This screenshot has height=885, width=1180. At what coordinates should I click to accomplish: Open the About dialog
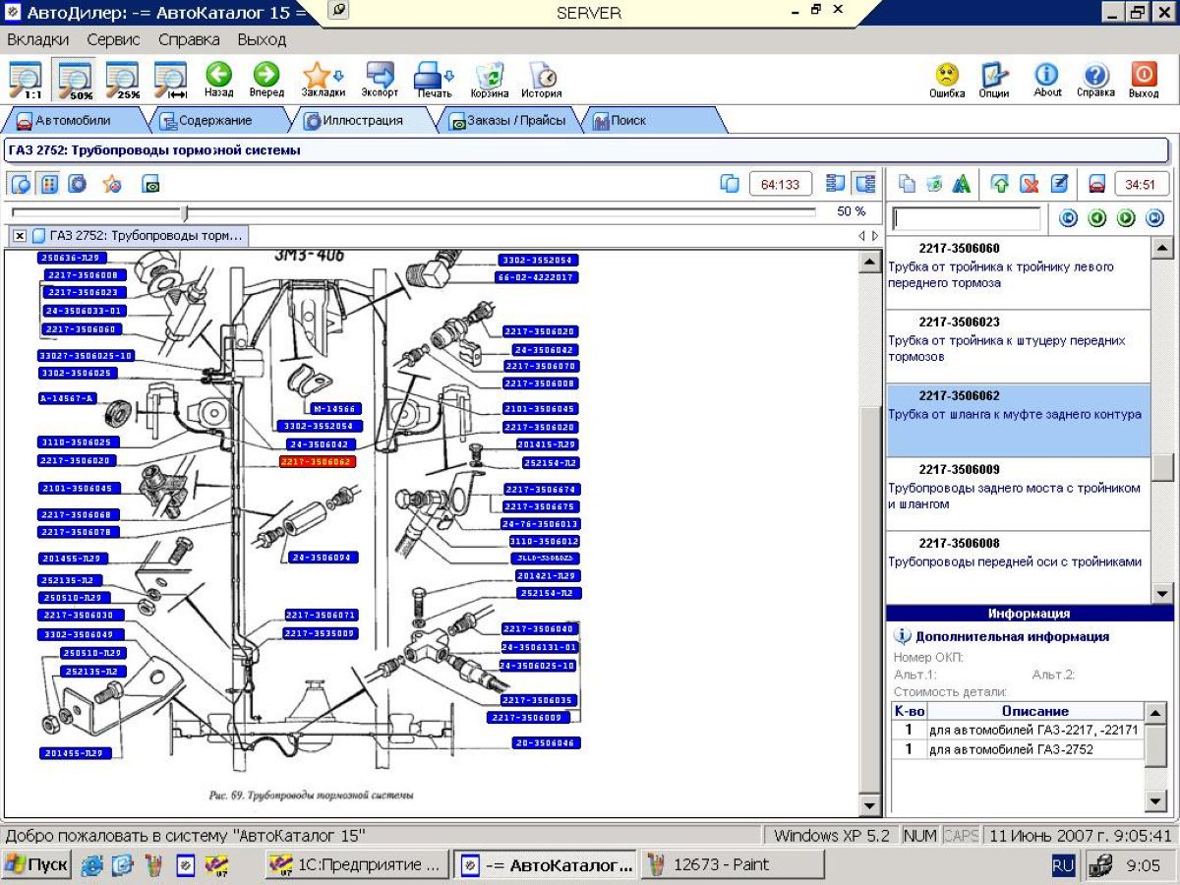(x=1047, y=80)
